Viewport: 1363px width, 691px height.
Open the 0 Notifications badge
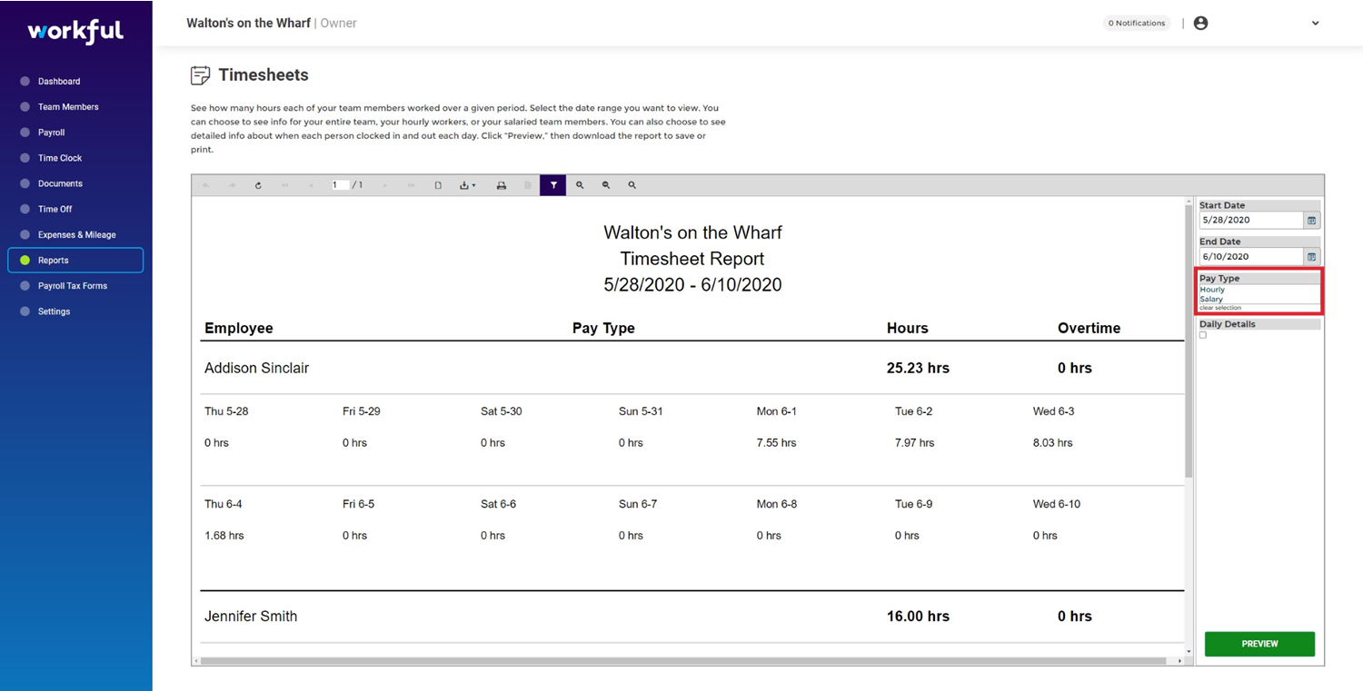click(1136, 24)
